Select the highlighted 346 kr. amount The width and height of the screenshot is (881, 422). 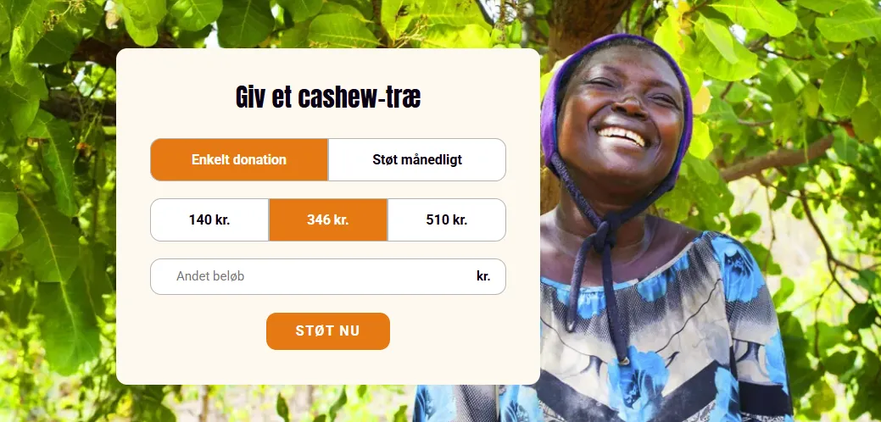(328, 220)
